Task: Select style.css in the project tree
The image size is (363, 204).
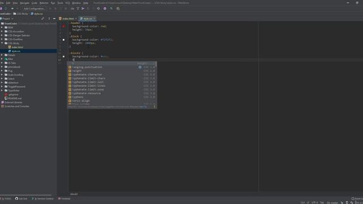Action: coord(28,51)
